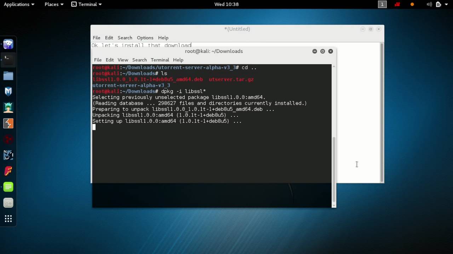Image resolution: width=453 pixels, height=254 pixels.
Task: Click the 'Unpacking libssl1.0.0:amd64' line
Action: (x=165, y=115)
